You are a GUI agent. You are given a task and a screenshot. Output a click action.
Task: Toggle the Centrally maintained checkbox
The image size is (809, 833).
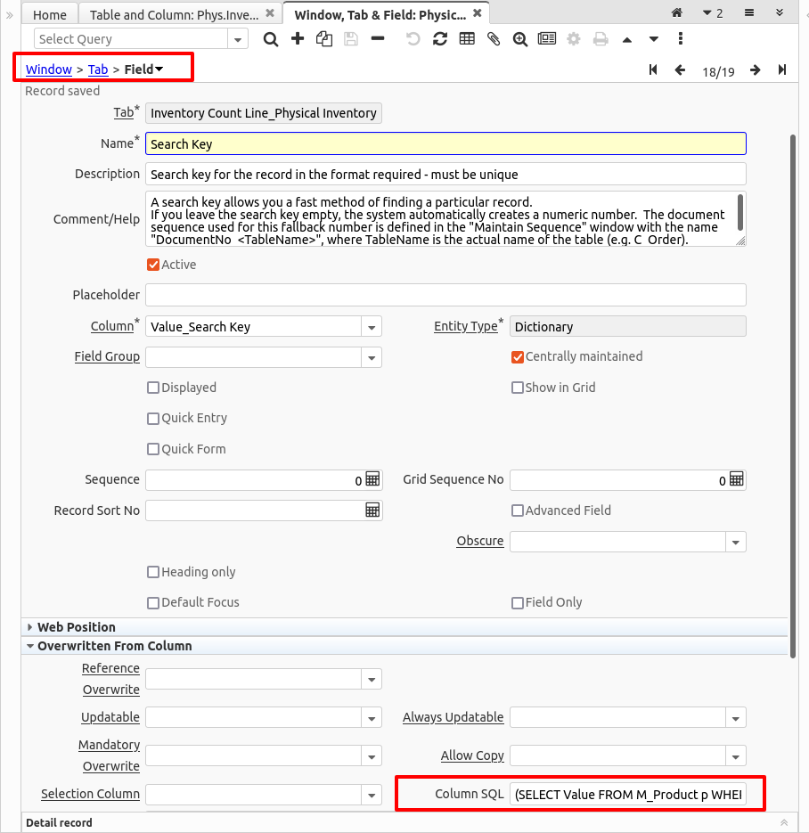point(518,356)
